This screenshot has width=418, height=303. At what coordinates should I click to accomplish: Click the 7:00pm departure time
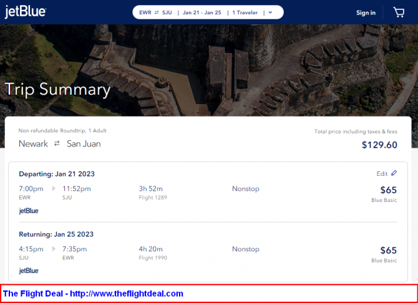31,189
